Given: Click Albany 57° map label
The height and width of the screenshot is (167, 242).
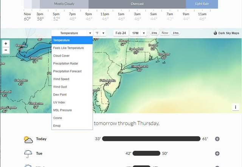Looking at the screenshot, I should coord(123,43).
